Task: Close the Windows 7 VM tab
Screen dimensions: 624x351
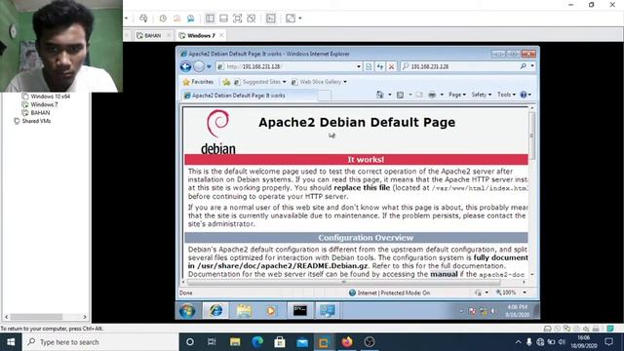Action: point(221,35)
